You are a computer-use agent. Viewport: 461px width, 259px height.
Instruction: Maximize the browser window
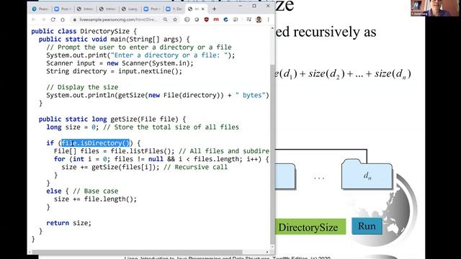click(254, 6)
